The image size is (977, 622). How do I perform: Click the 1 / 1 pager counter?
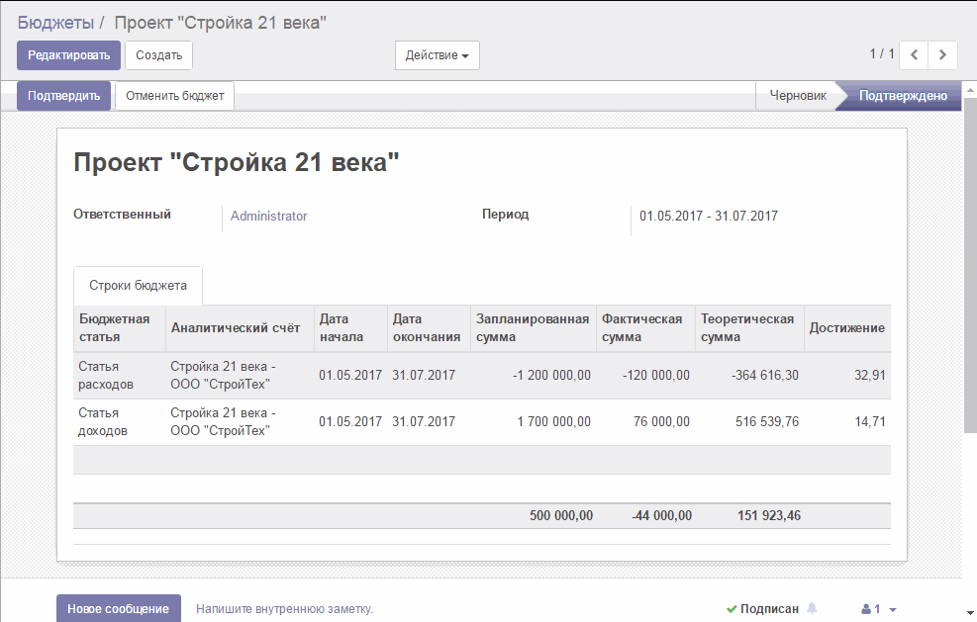(x=882, y=54)
